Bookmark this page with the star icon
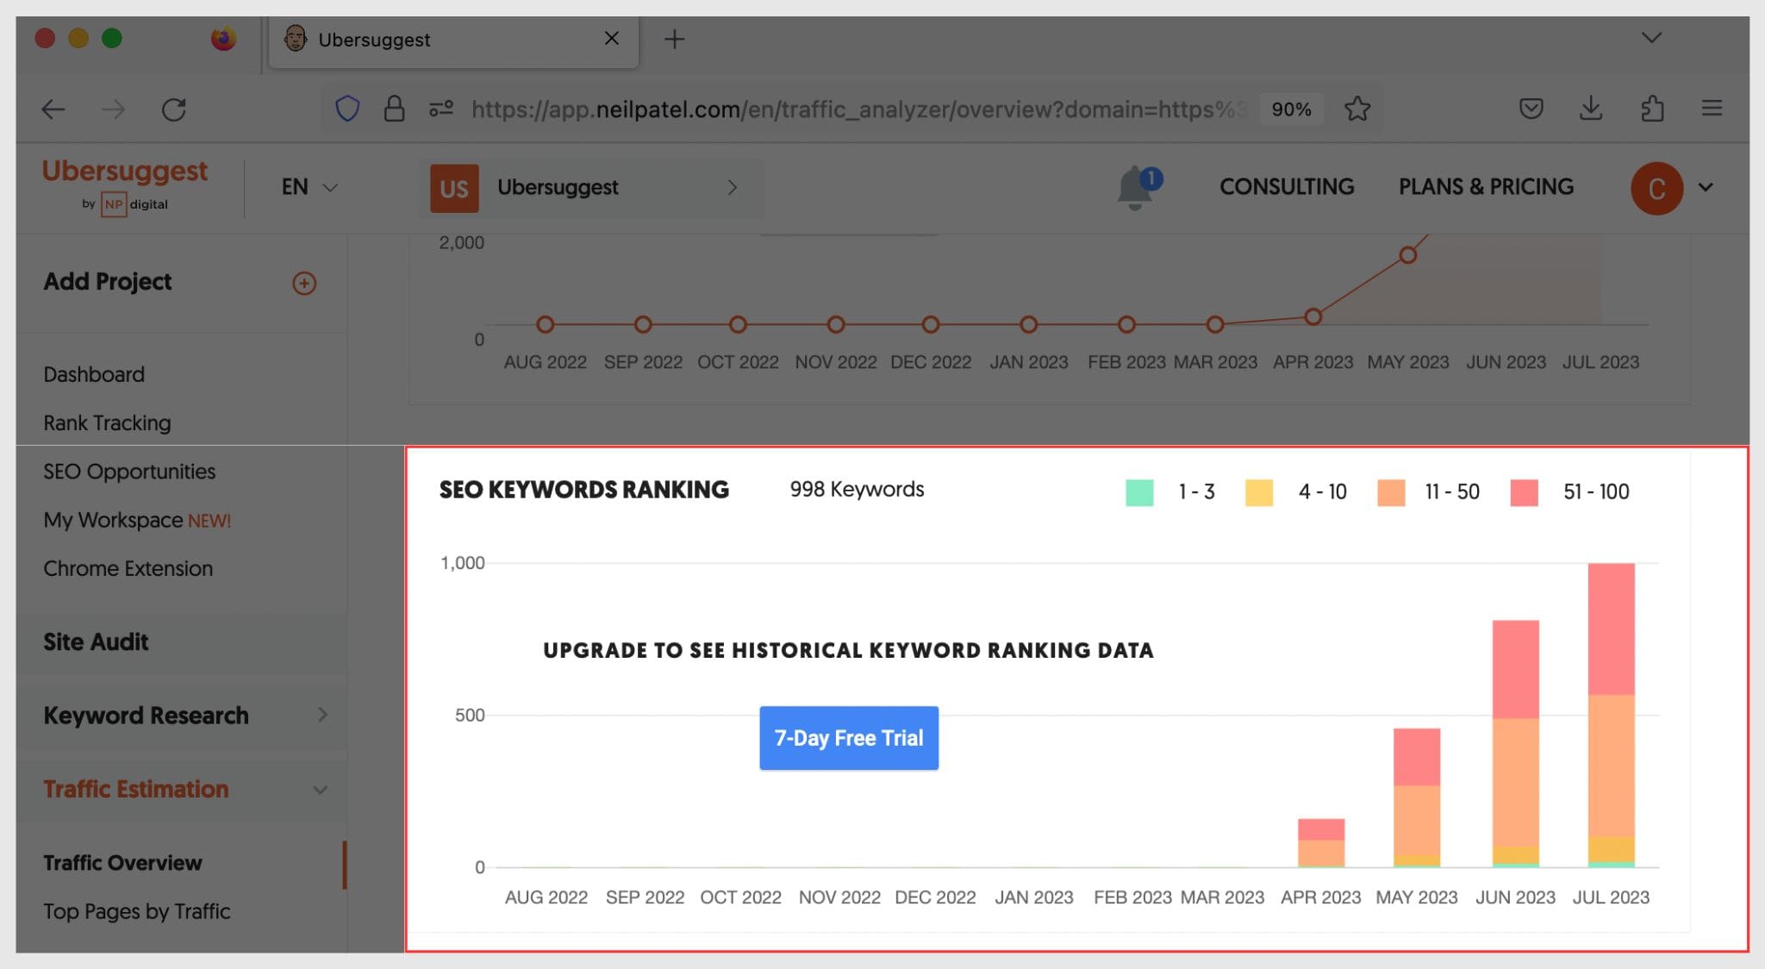 (1357, 109)
